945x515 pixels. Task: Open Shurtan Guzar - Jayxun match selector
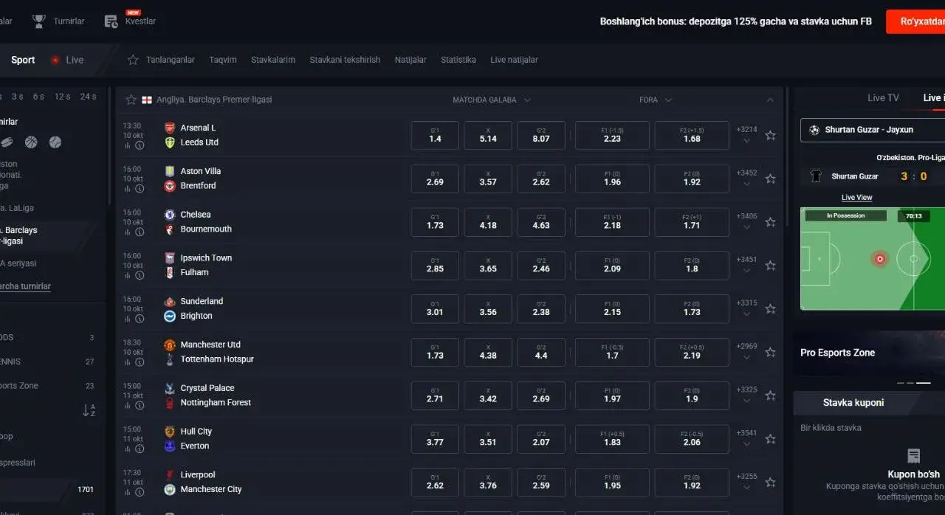pyautogui.click(x=873, y=130)
